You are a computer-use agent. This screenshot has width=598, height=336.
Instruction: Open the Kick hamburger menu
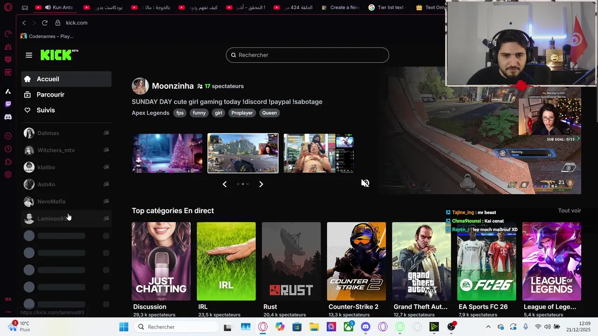[x=29, y=55]
